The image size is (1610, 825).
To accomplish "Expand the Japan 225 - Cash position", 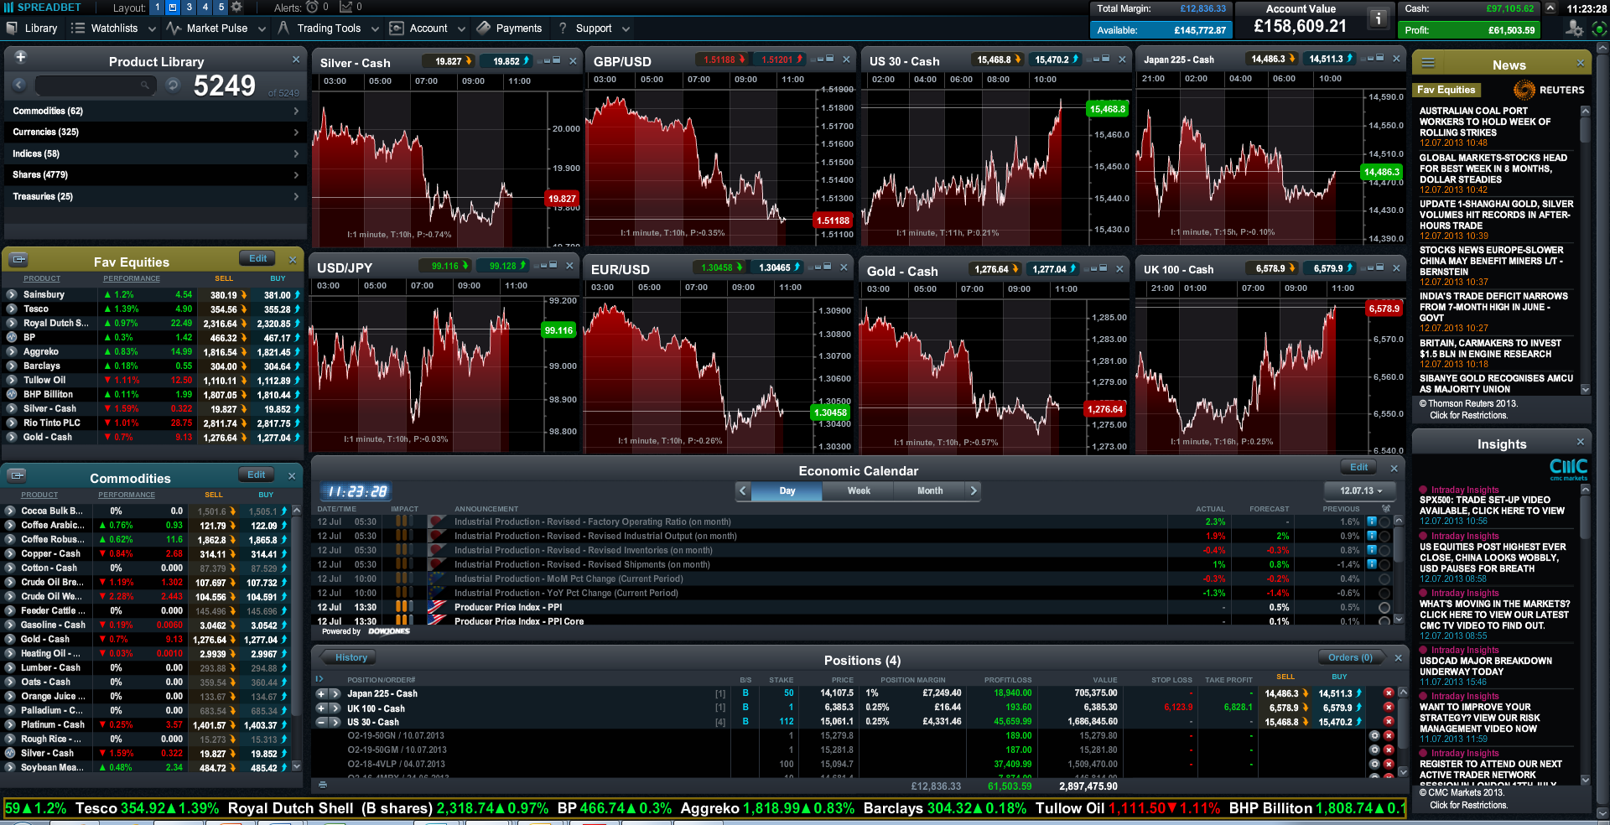I will click(x=321, y=693).
